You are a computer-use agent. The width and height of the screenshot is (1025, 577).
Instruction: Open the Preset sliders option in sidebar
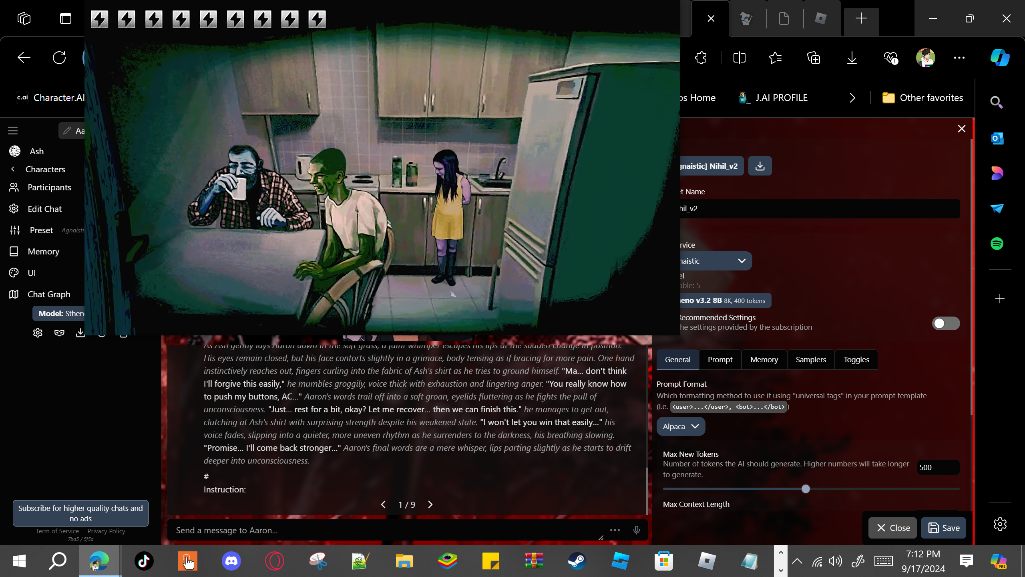coord(41,230)
